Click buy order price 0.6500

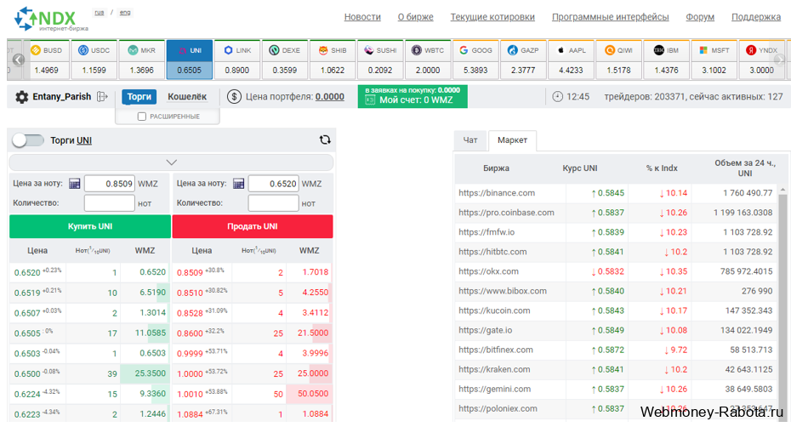click(x=27, y=374)
